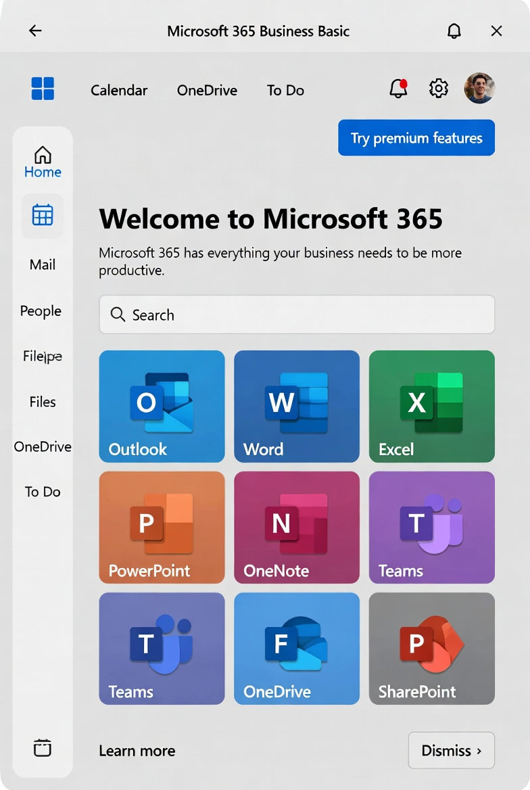Switch to OneDrive in top navigation

coord(207,90)
